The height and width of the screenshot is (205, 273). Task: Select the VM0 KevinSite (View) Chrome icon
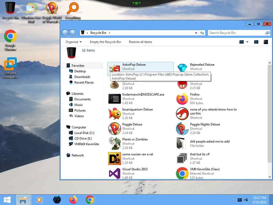coord(182,174)
